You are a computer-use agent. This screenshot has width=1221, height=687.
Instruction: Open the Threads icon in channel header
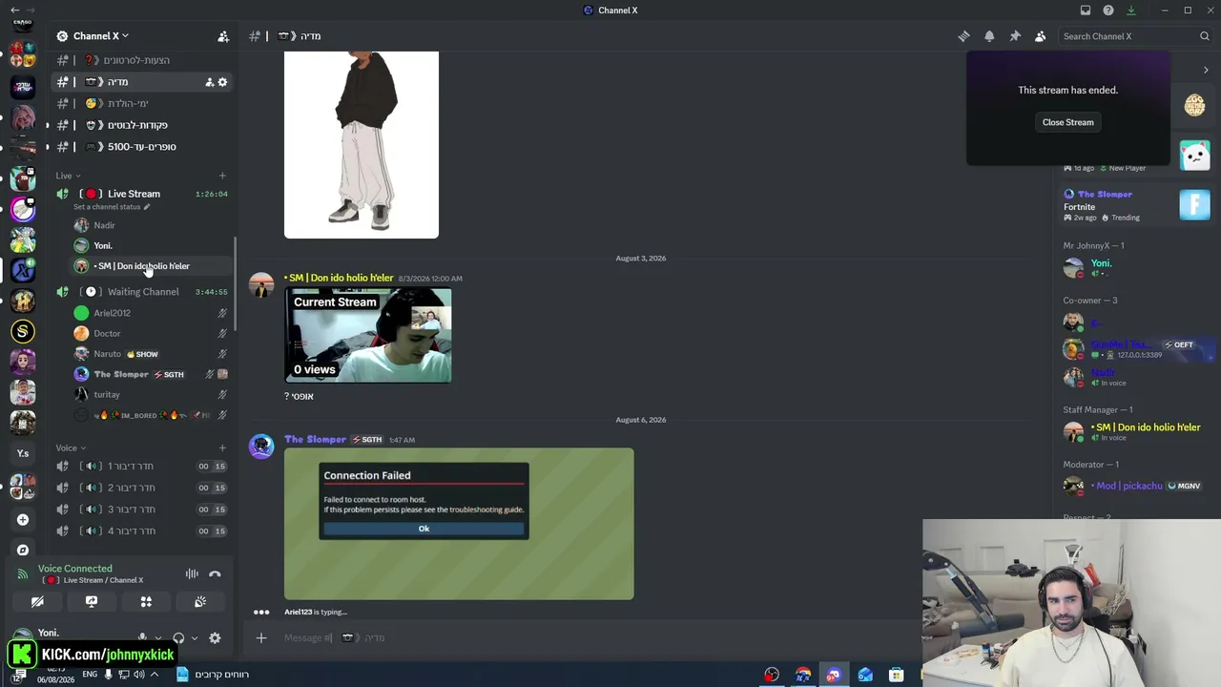coord(963,36)
